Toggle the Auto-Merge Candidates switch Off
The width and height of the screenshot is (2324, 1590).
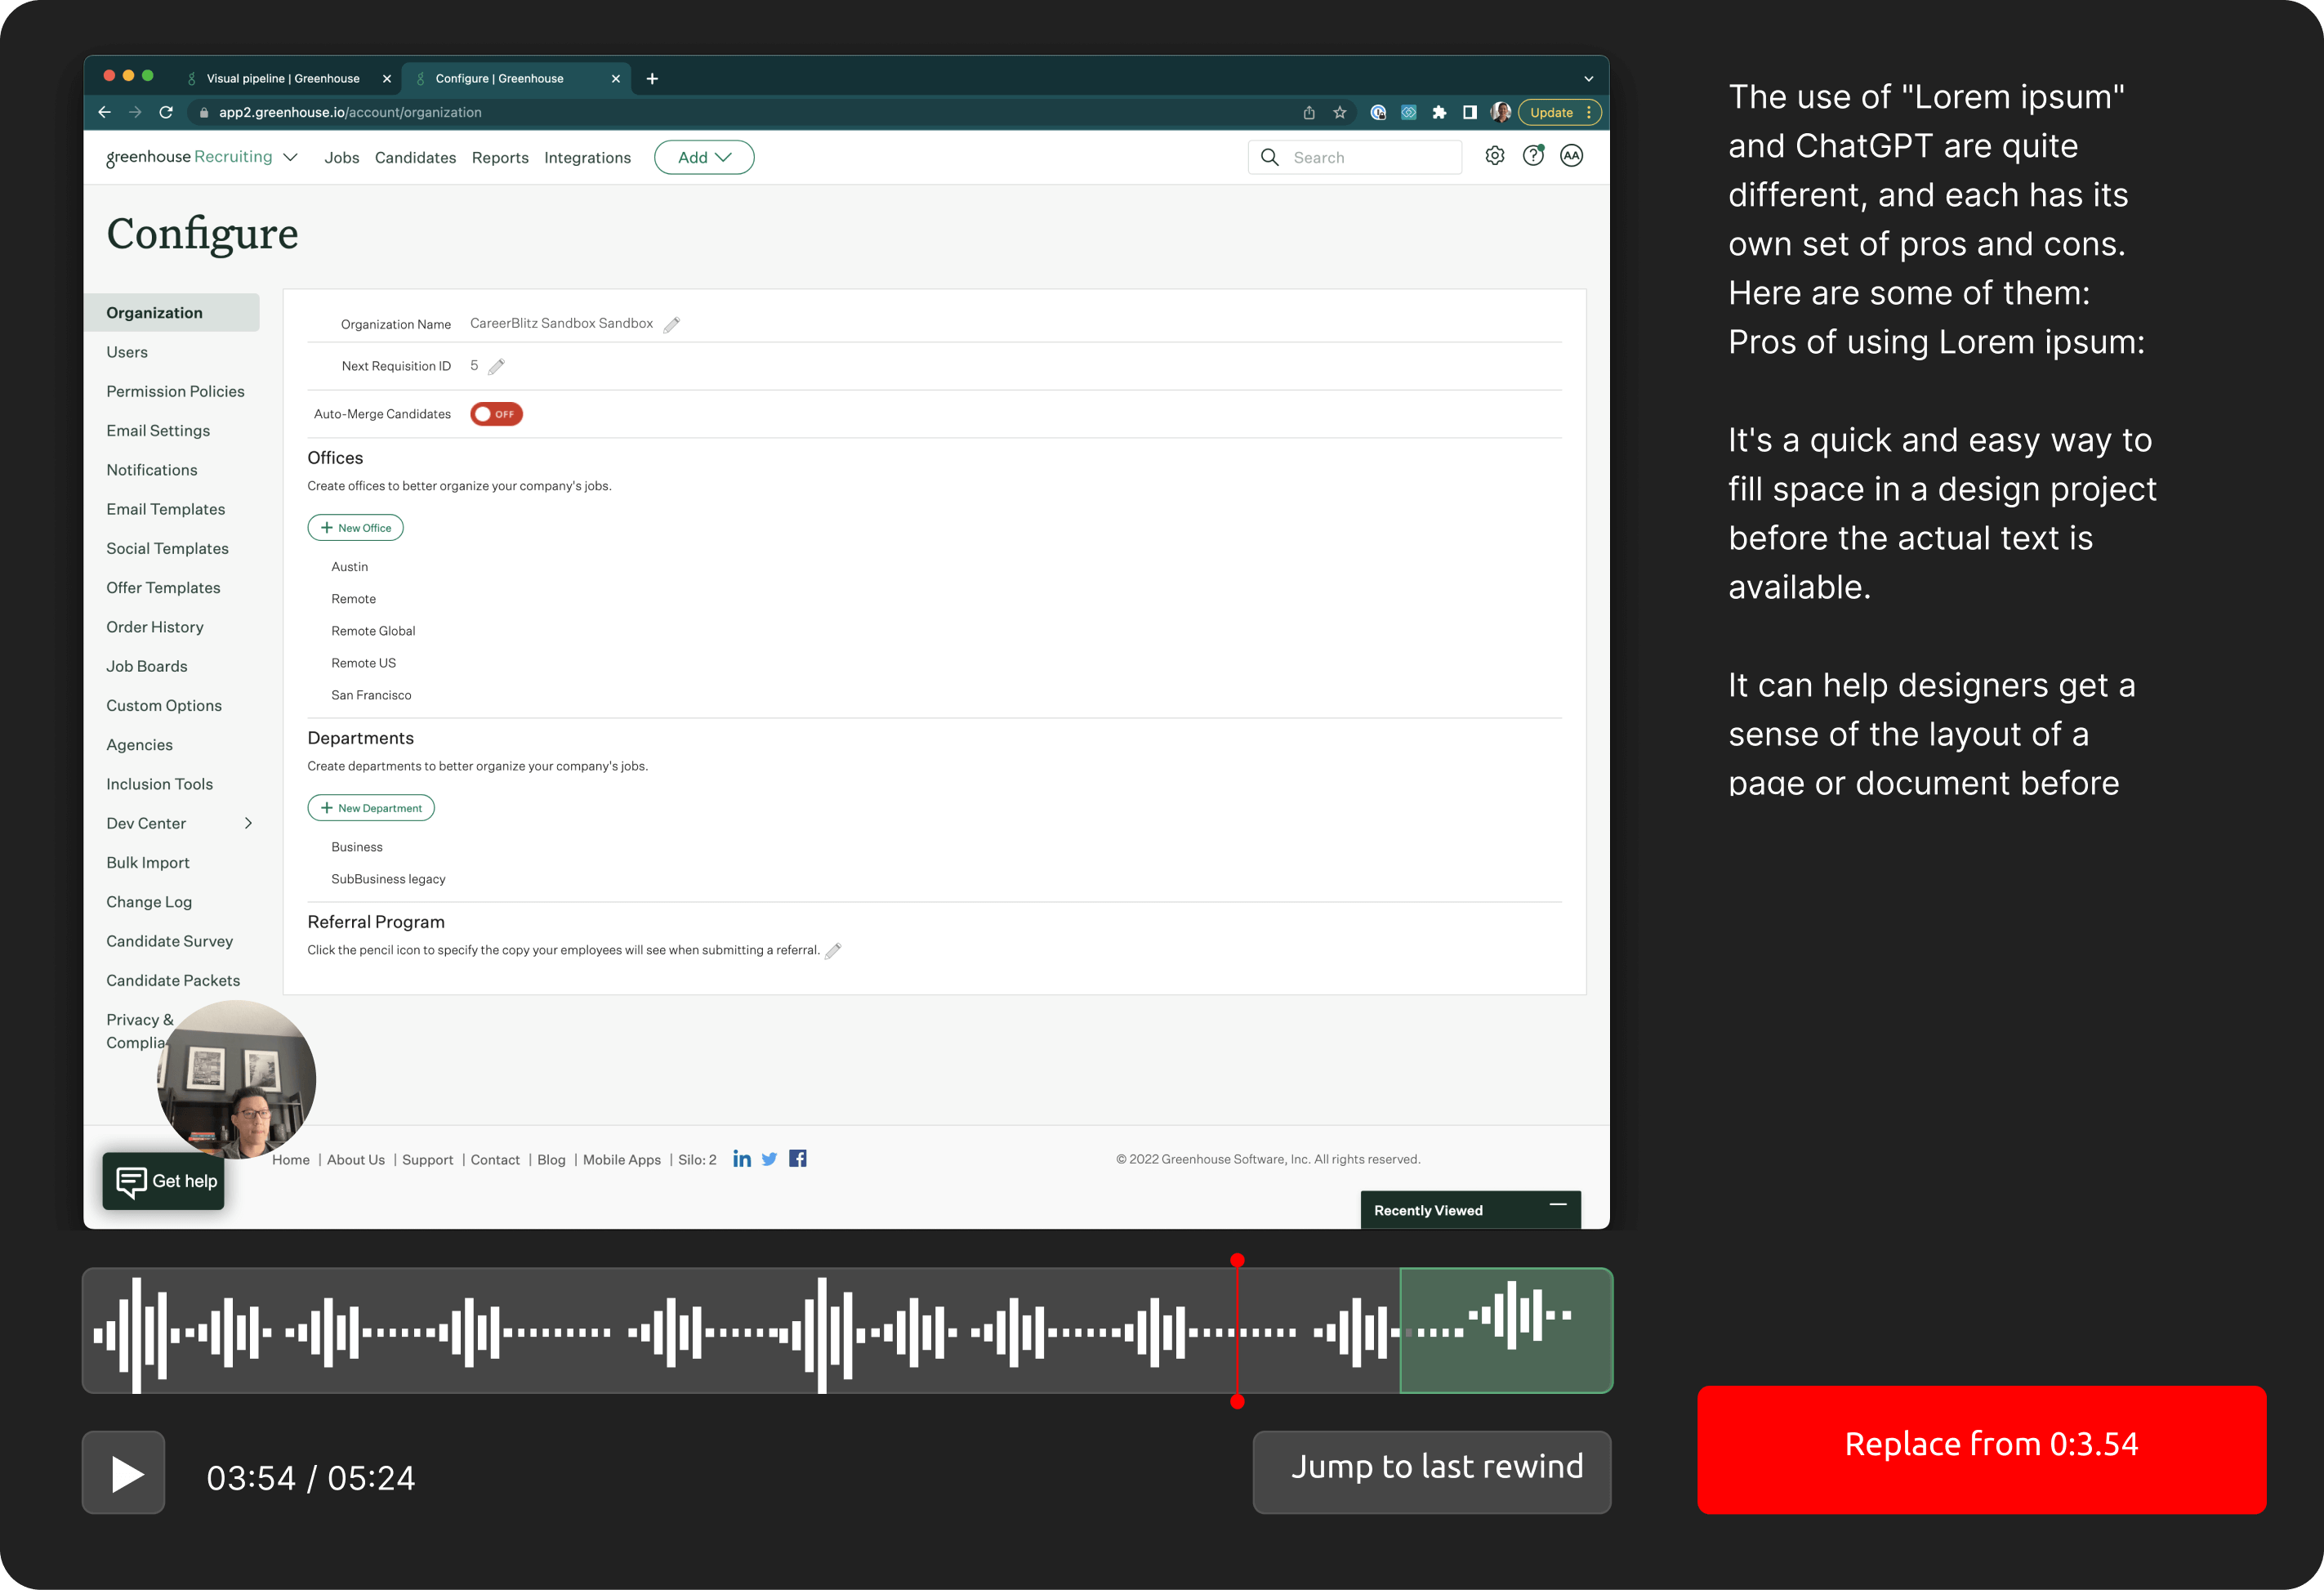(x=494, y=413)
